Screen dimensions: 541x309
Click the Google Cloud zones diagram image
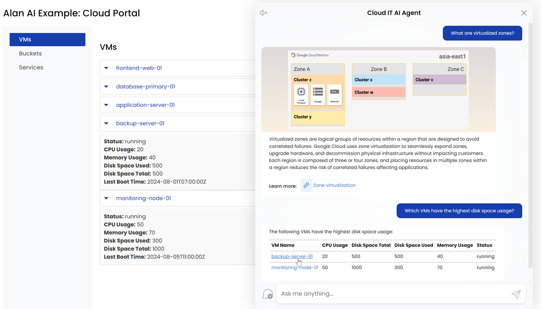click(378, 89)
